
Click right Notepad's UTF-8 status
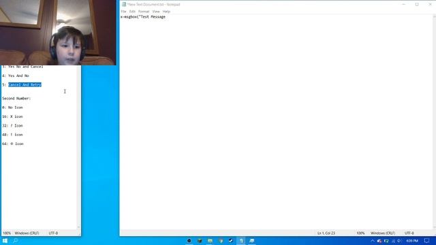[x=409, y=233]
